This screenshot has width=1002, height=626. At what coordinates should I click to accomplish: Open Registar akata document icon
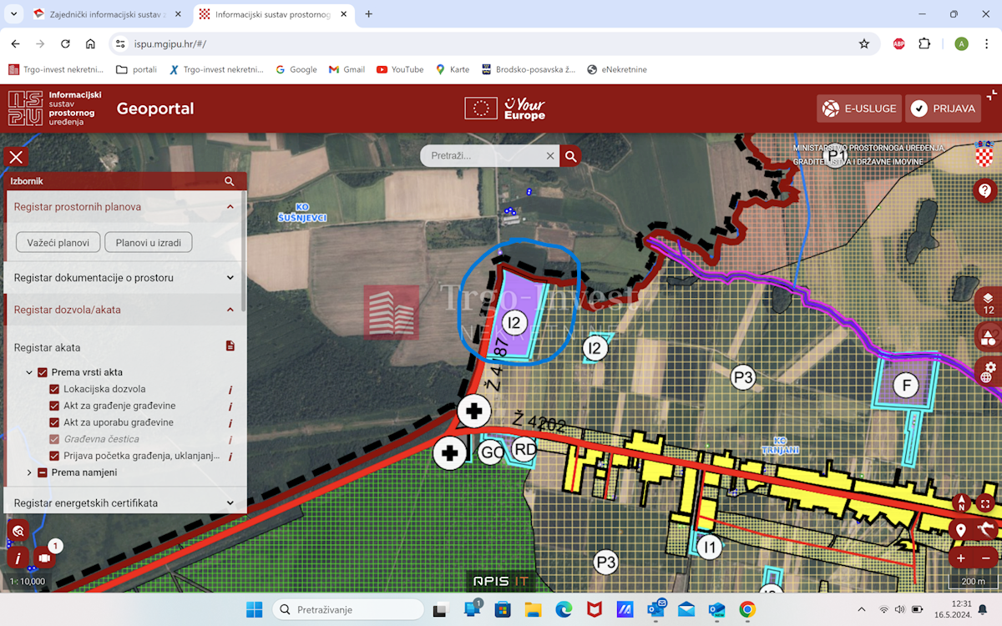pos(230,346)
